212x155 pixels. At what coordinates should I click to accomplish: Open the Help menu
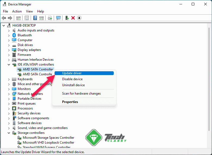40,11
